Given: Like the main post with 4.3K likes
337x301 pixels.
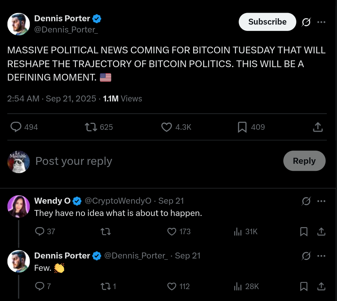Looking at the screenshot, I should (166, 127).
